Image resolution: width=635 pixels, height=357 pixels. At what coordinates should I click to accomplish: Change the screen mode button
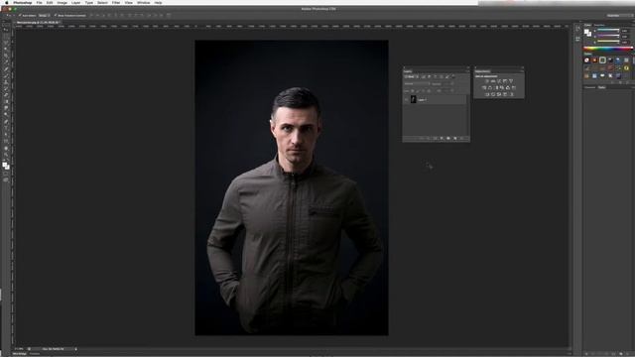6,179
